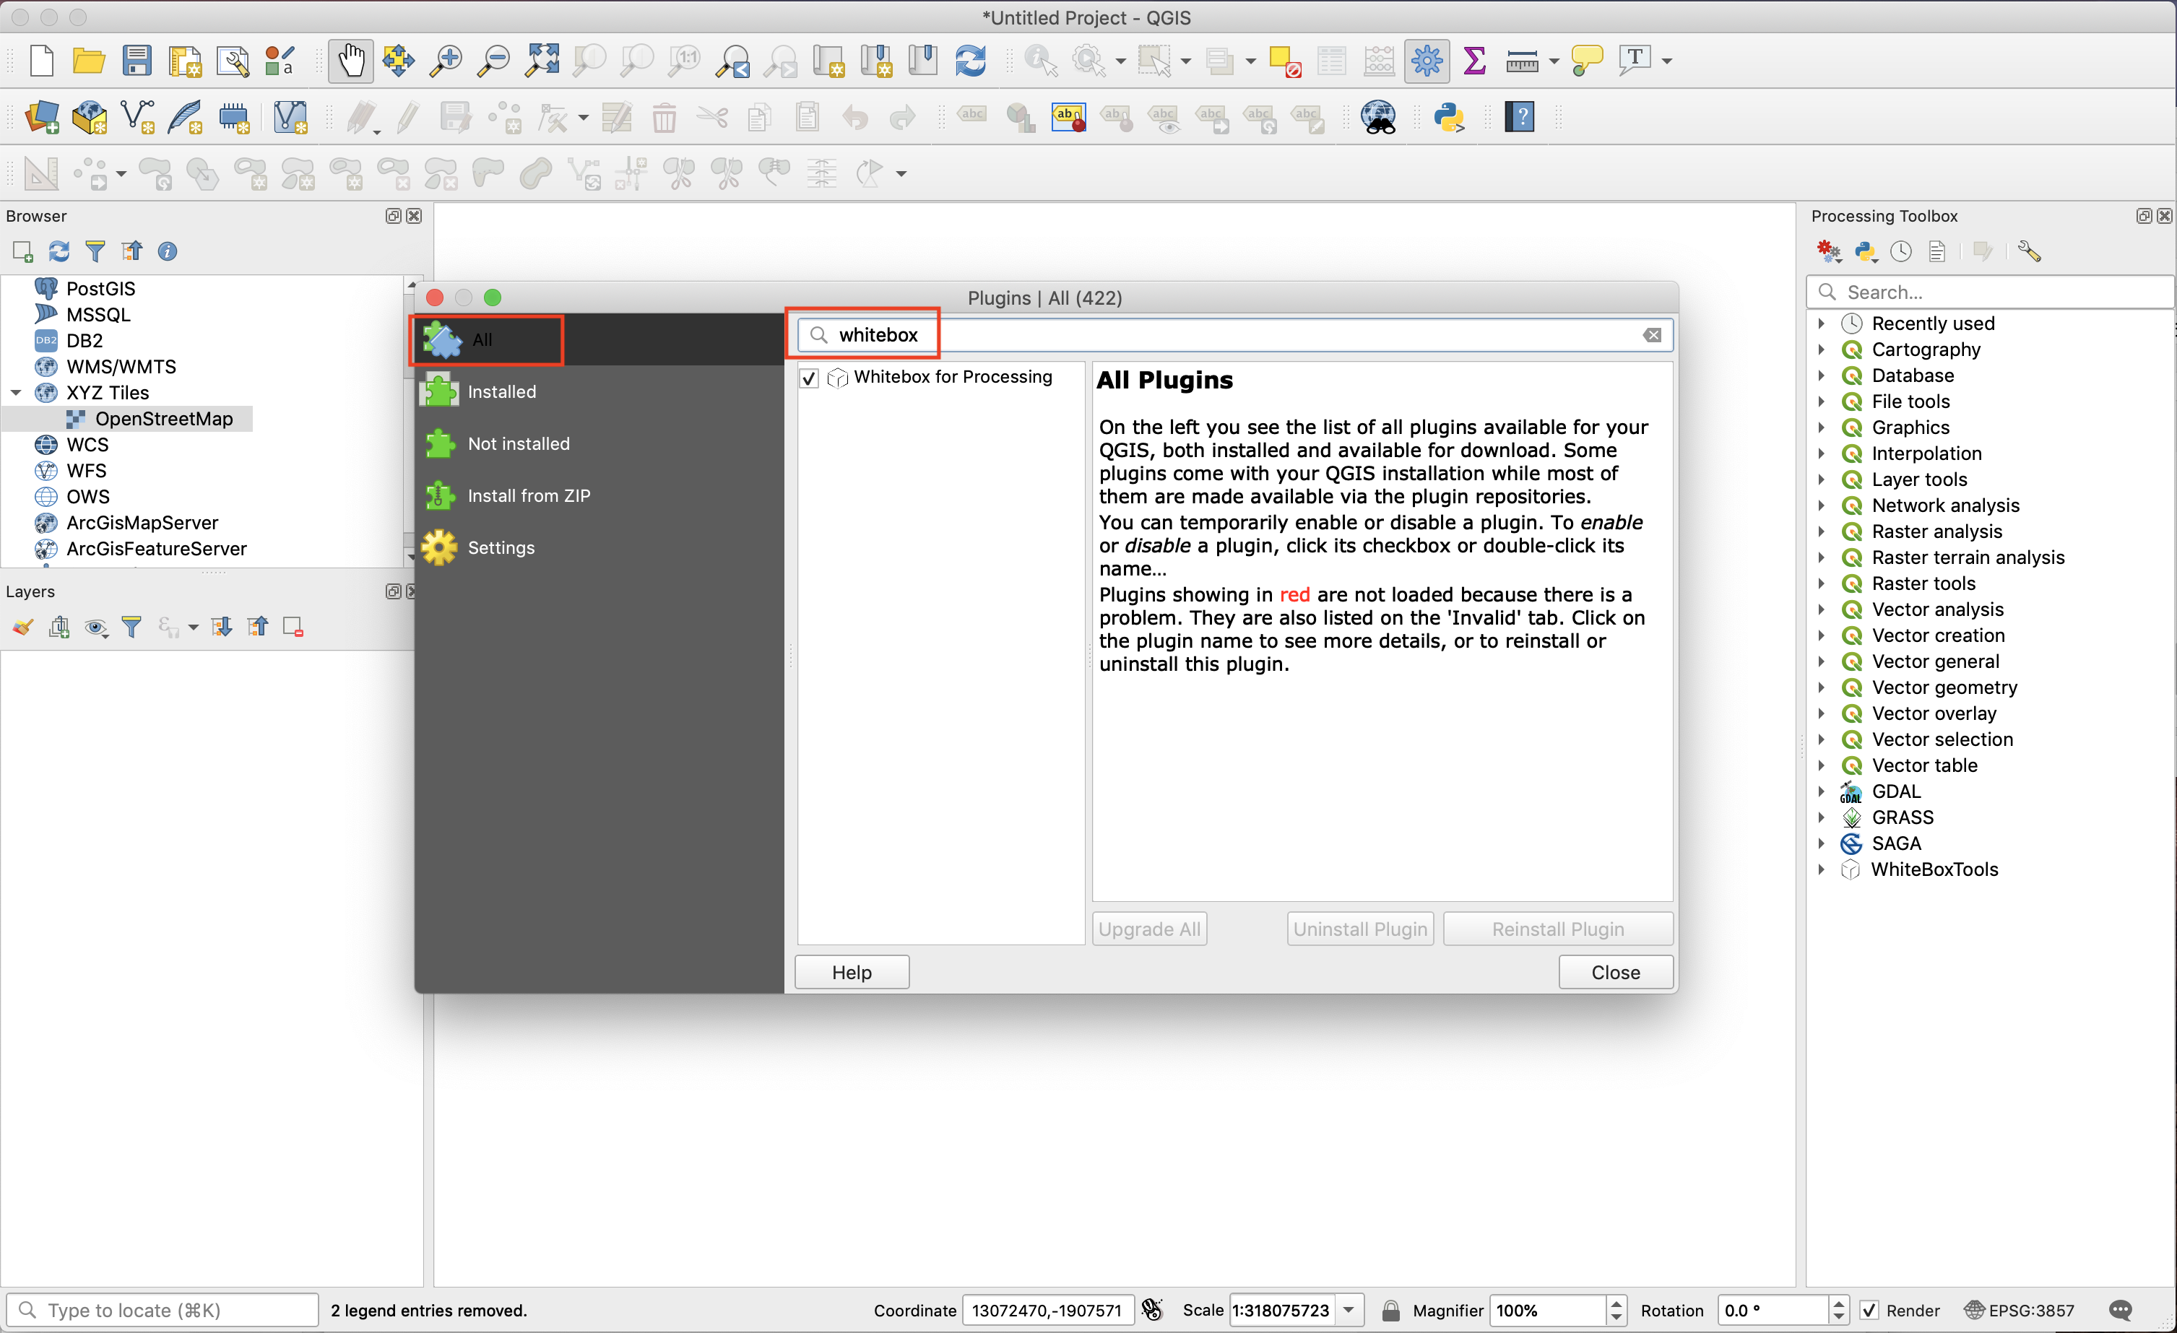Open the Help contents question mark icon
The image size is (2177, 1333).
pos(1520,116)
